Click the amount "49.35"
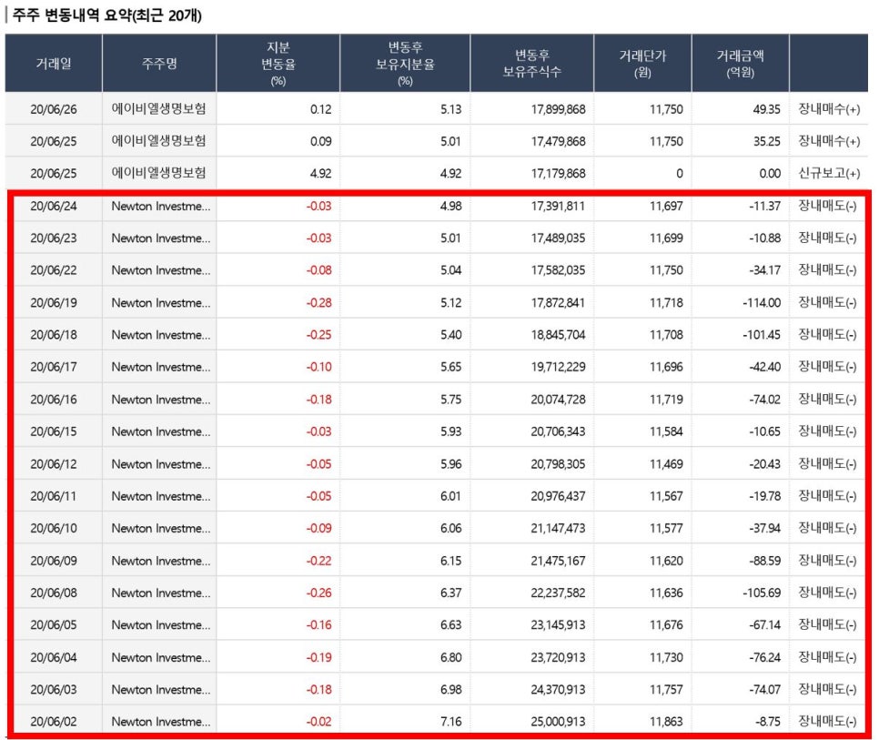879x740 pixels. (766, 109)
